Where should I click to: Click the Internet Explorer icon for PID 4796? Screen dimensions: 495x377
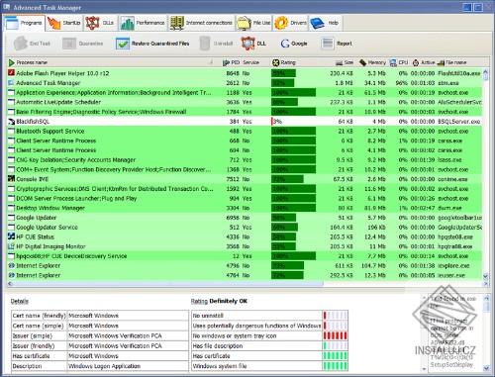[x=11, y=265]
